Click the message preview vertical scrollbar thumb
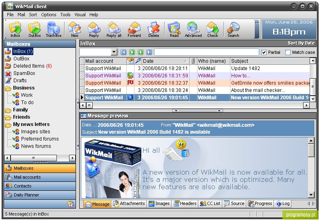 pyautogui.click(x=311, y=151)
